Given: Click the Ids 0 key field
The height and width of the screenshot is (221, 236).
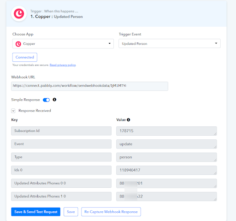Looking at the screenshot, I should pos(61,170).
